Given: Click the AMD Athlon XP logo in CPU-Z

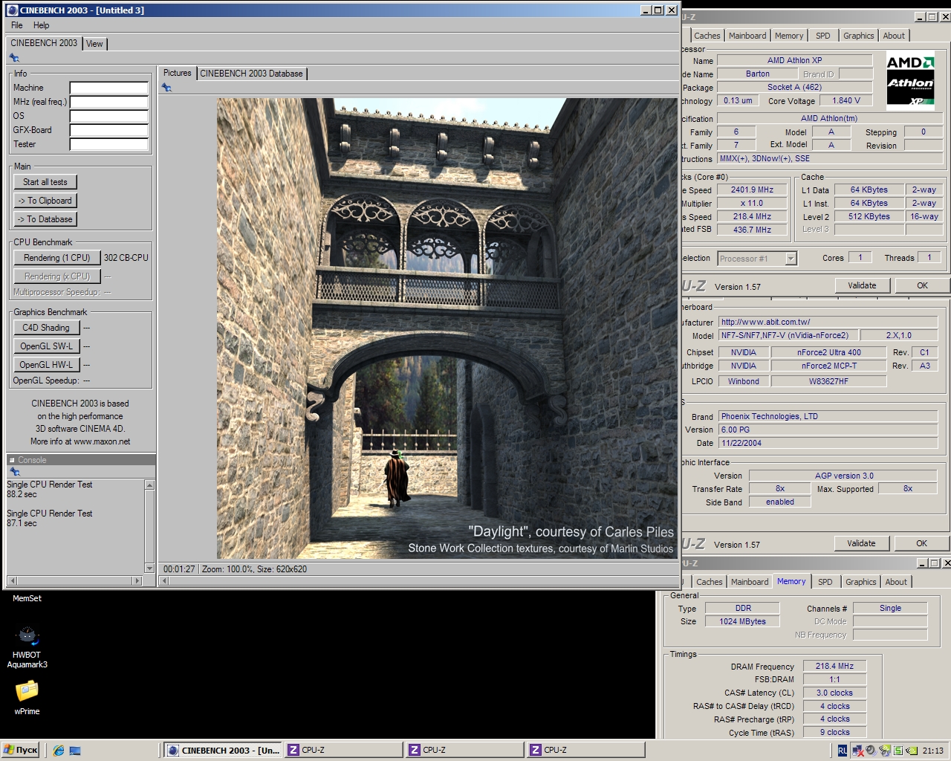Looking at the screenshot, I should click(910, 81).
